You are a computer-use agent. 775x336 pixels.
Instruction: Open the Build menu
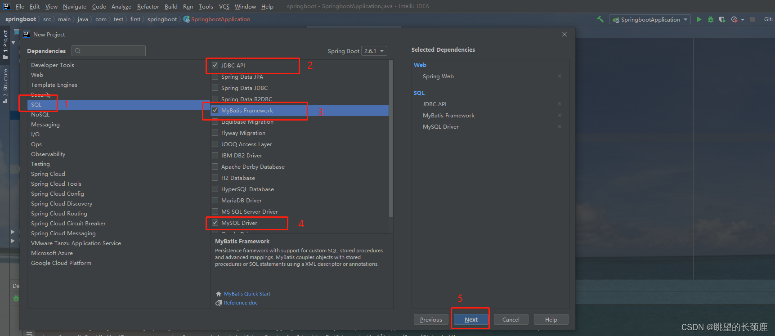click(171, 6)
